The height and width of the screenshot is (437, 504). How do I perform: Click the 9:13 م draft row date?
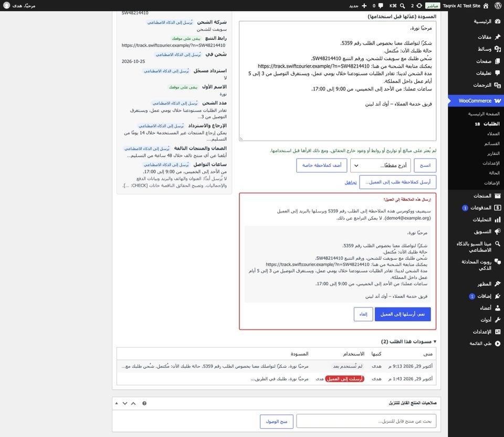[x=411, y=366]
